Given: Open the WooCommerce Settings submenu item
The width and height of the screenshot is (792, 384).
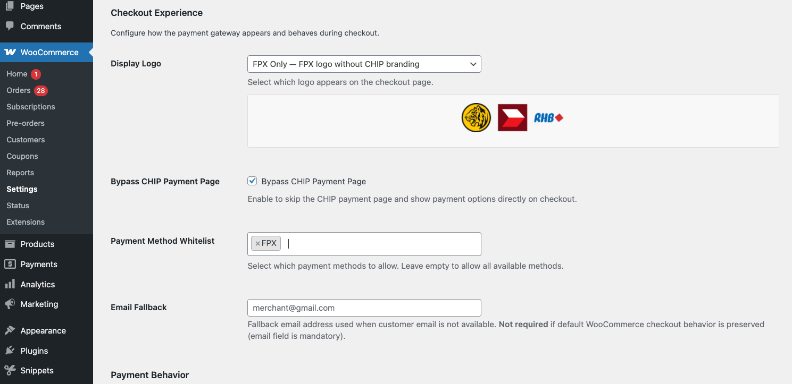Looking at the screenshot, I should [22, 189].
